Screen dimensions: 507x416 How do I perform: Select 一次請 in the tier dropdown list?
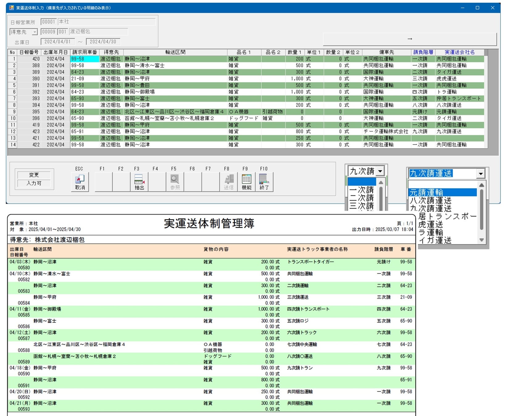(361, 190)
